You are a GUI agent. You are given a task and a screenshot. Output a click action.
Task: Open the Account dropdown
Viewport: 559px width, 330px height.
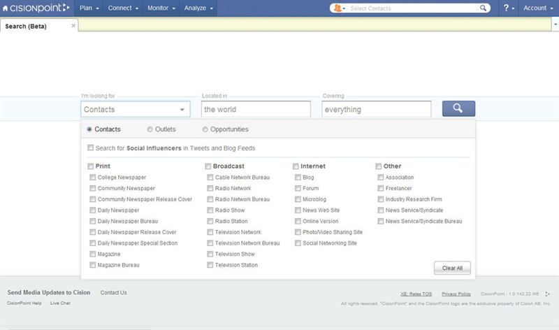(x=538, y=8)
